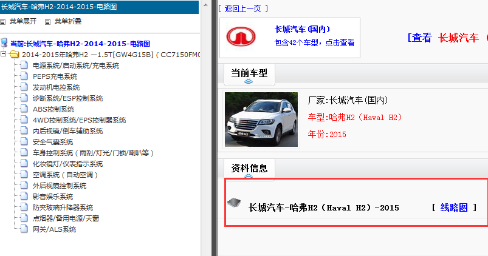The height and width of the screenshot is (256, 488).
Task: Select the 当前车型 tab
Action: [x=249, y=74]
